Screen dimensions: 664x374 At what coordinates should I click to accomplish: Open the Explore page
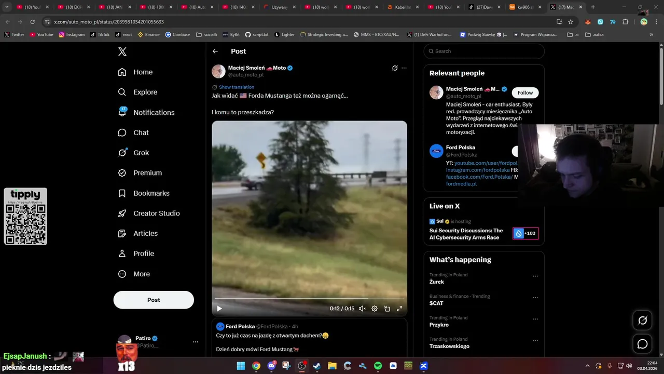coord(137,92)
